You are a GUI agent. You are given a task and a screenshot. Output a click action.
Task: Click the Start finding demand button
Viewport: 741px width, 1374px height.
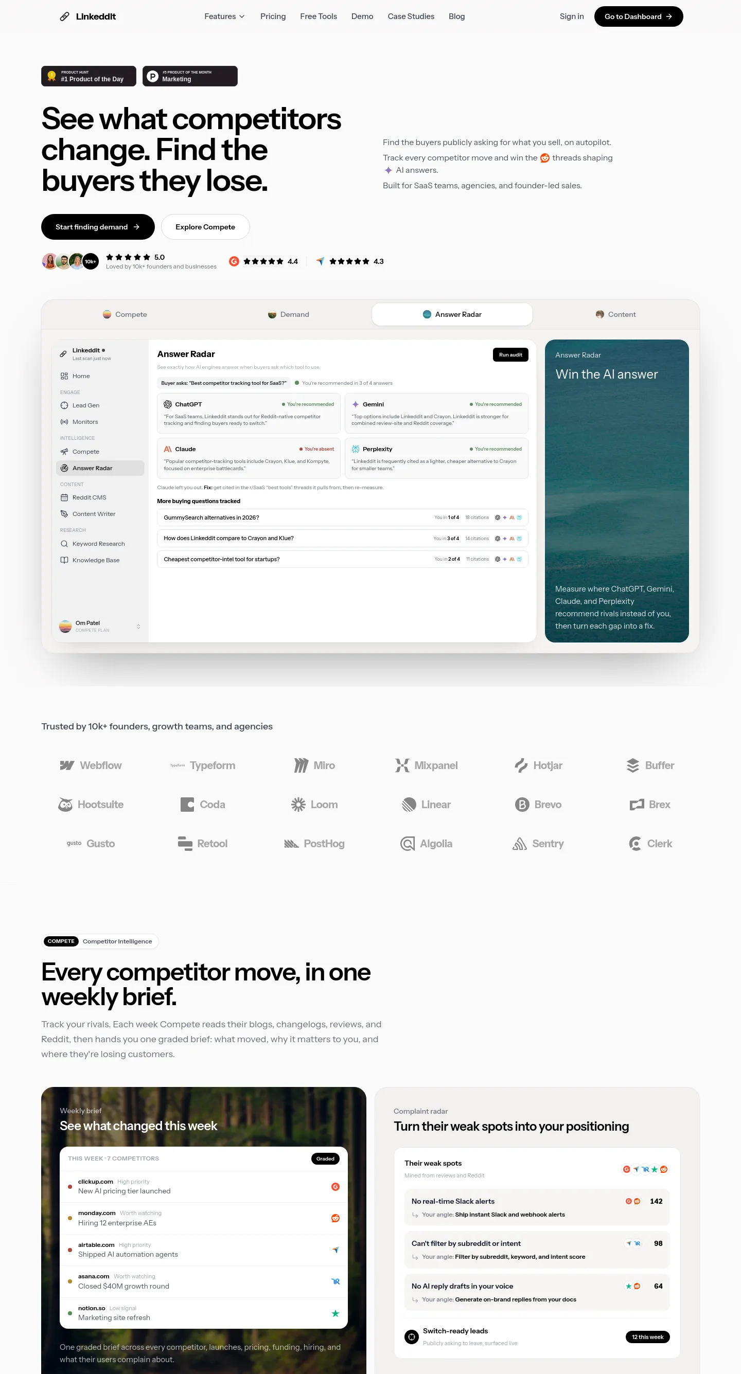(x=98, y=227)
